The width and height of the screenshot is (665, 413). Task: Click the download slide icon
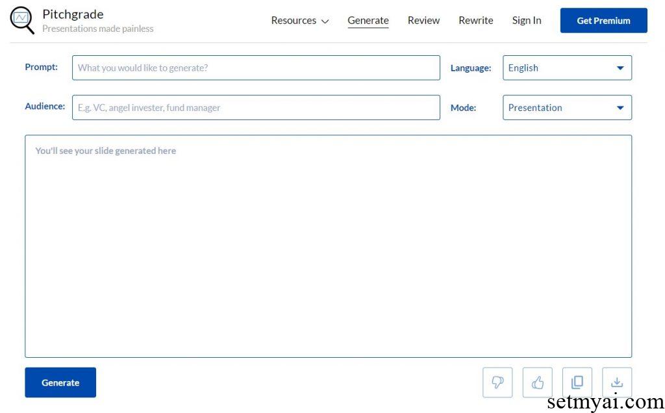pos(616,382)
